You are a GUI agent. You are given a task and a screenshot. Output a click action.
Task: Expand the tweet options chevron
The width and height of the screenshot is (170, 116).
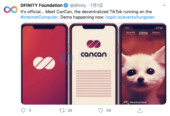[164, 5]
